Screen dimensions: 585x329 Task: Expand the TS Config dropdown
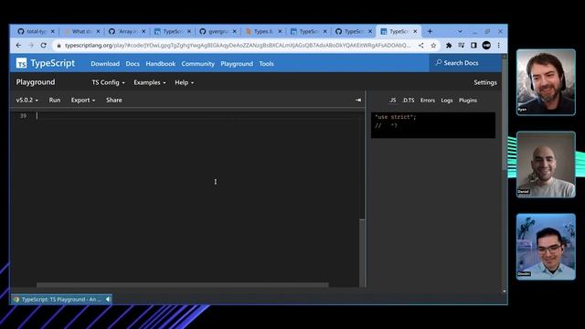point(108,82)
